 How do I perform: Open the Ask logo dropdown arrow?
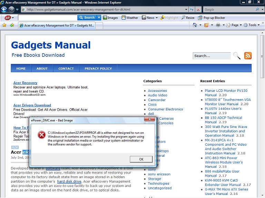tap(13, 18)
